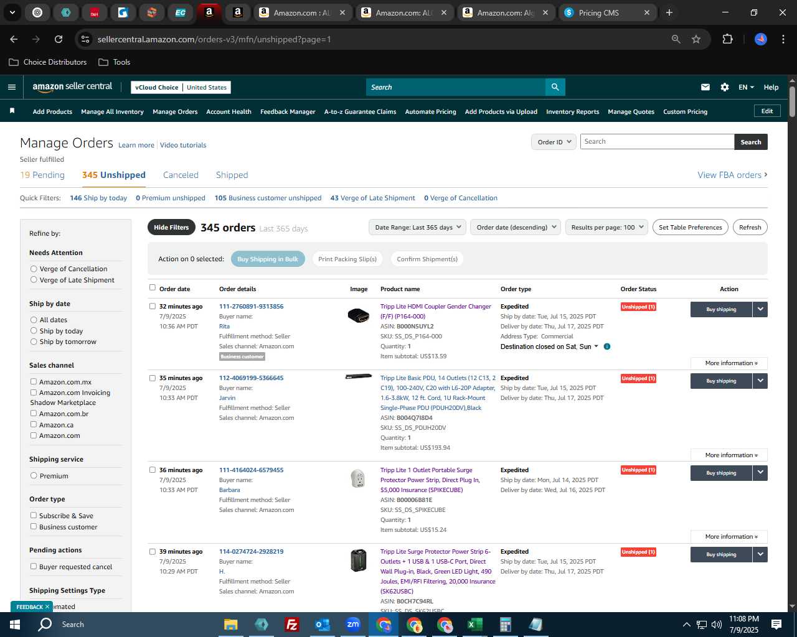Open the Windows Start menu
The image size is (797, 637).
[15, 625]
